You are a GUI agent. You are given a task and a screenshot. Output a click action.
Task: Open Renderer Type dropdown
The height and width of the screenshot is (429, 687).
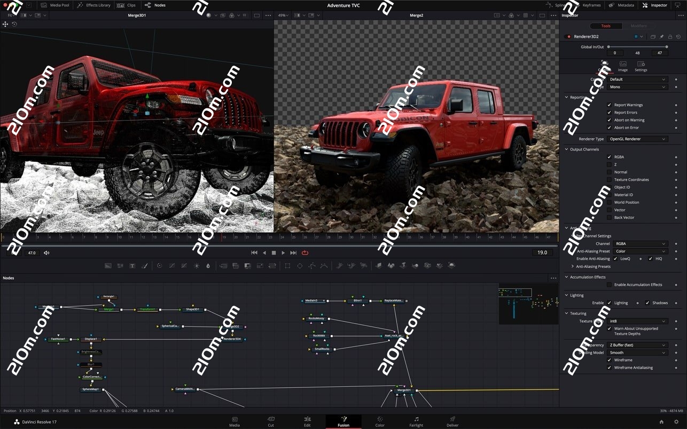(x=638, y=139)
